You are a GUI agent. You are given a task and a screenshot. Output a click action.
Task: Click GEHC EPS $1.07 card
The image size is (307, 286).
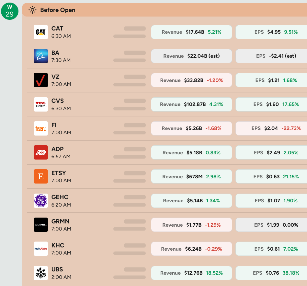coord(271,201)
